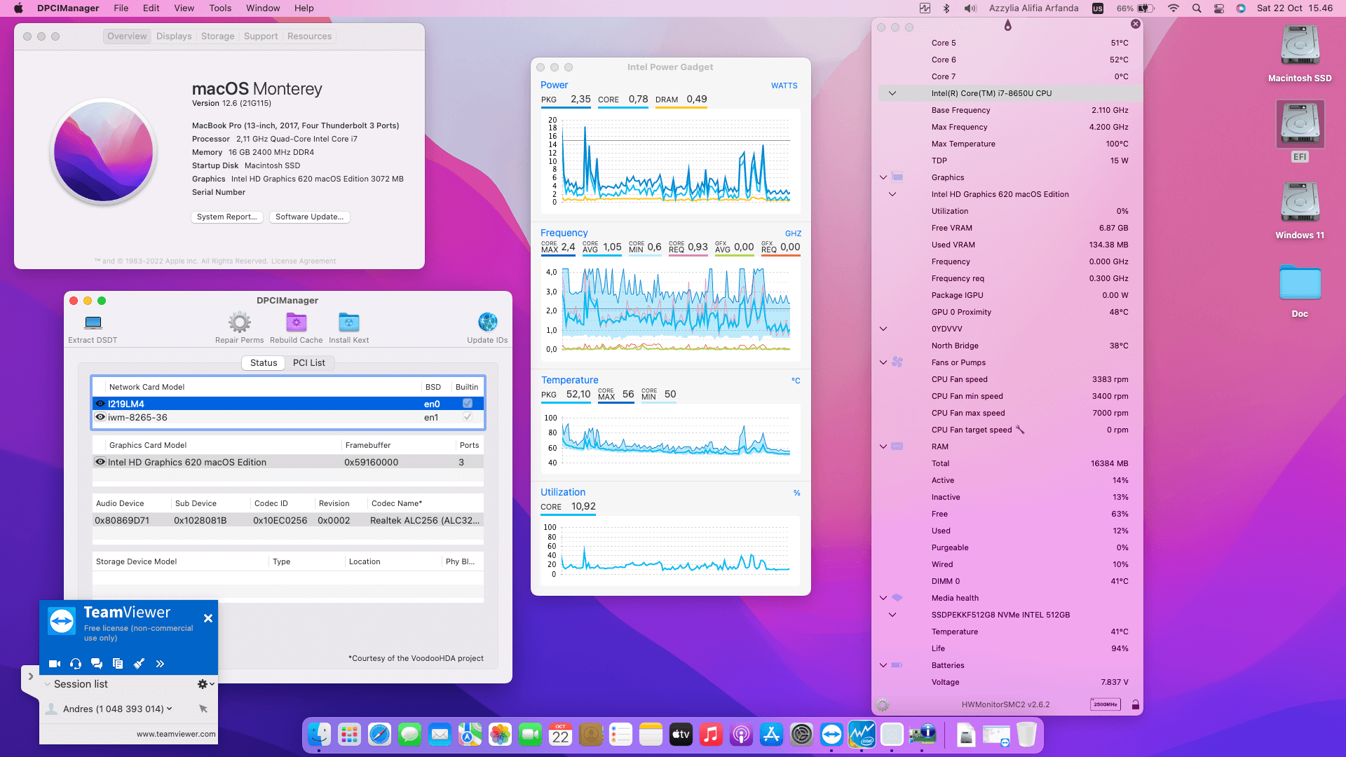The width and height of the screenshot is (1346, 757).
Task: Toggle the Builtin checkbox for I219LM4
Action: coord(468,404)
